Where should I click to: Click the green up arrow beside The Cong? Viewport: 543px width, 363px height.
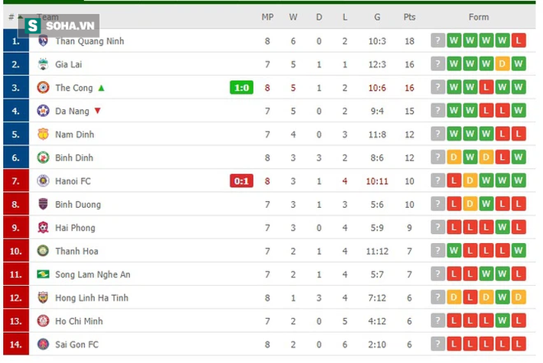click(101, 88)
